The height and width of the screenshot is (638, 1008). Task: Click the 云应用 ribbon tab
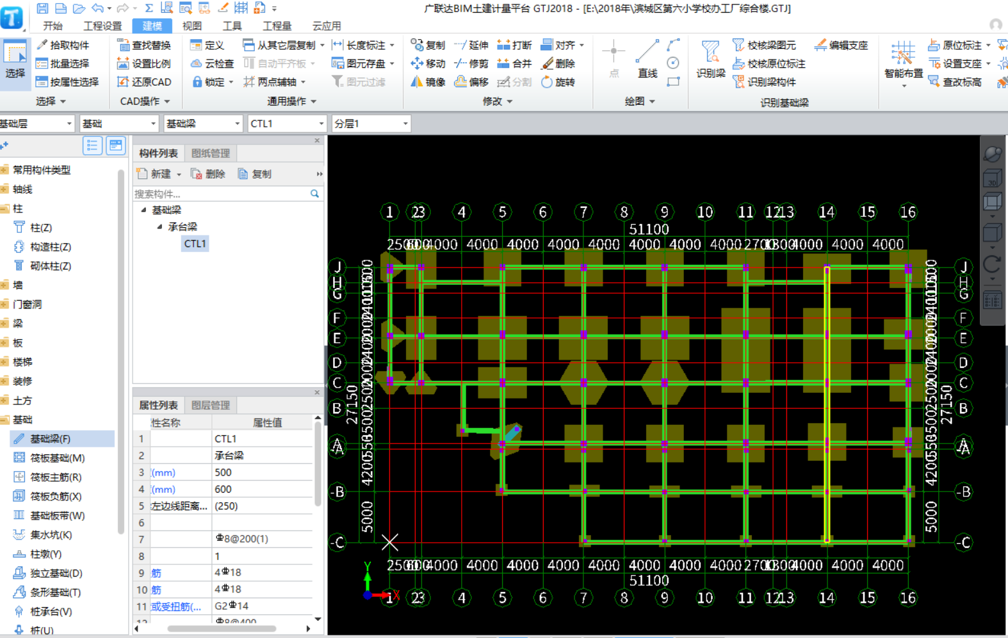327,26
